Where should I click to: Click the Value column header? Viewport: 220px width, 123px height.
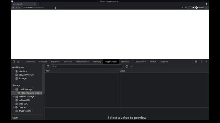[164, 71]
